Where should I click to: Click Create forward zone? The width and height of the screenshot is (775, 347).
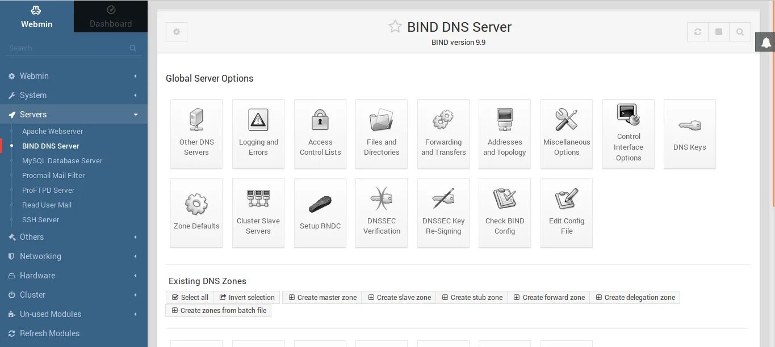point(549,298)
